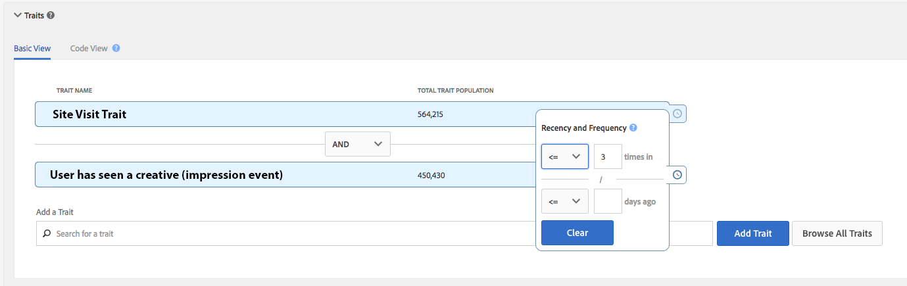This screenshot has height=286, width=907.
Task: Click the help icon beside Traits heading
Action: [51, 15]
